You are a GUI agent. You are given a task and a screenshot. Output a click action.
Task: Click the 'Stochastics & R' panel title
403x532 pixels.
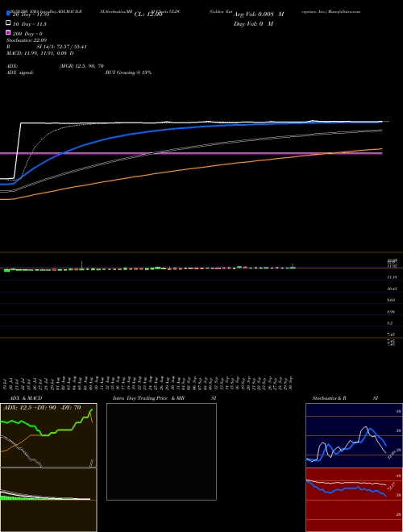pyautogui.click(x=329, y=398)
